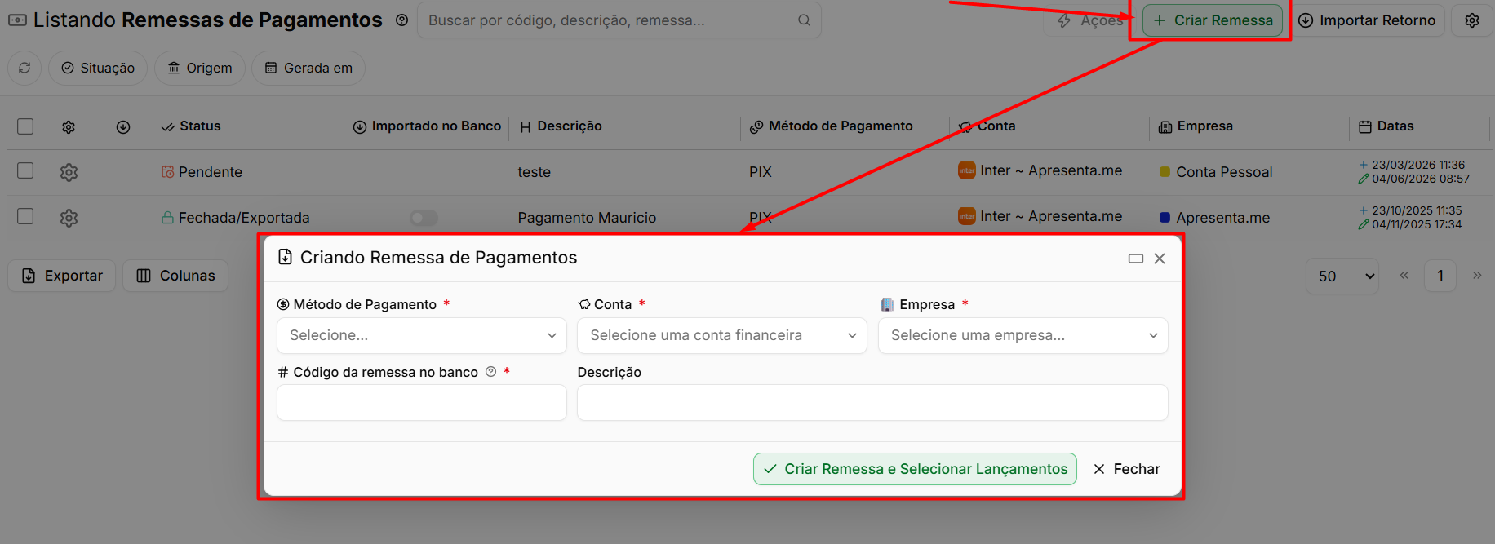Screen dimensions: 1495x544
Task: Tick the checkbox for the Pendente row
Action: click(x=25, y=170)
